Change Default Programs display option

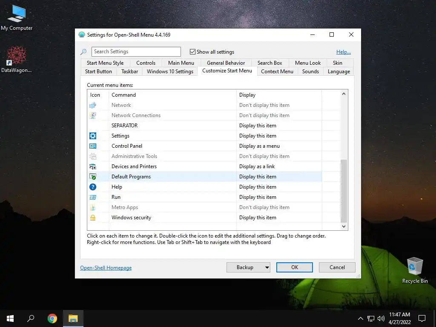pyautogui.click(x=258, y=177)
